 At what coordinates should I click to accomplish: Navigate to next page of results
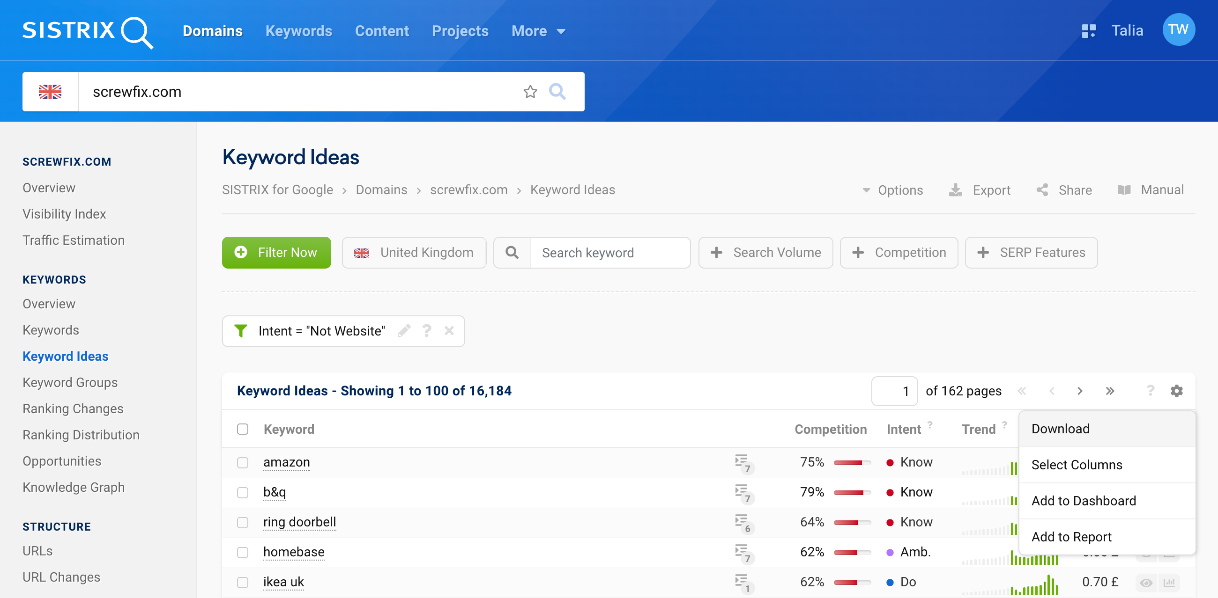[x=1081, y=391]
